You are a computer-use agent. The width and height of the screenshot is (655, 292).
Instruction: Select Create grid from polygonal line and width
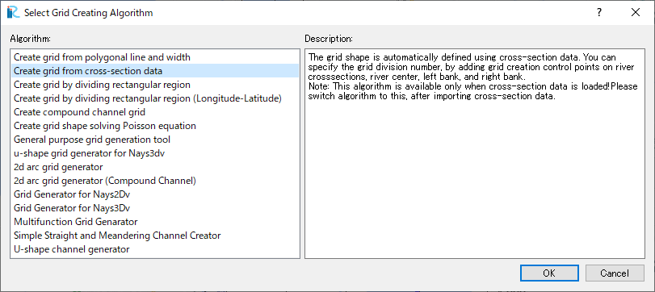click(155, 57)
